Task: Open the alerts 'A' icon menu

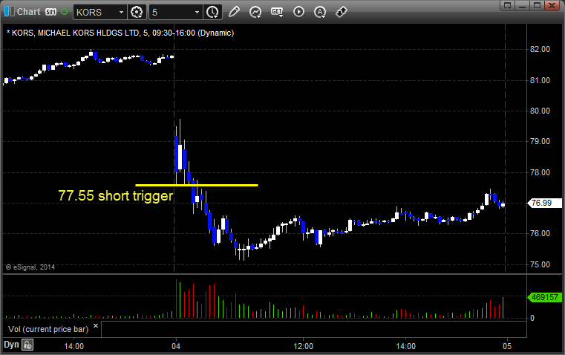Action: point(319,12)
